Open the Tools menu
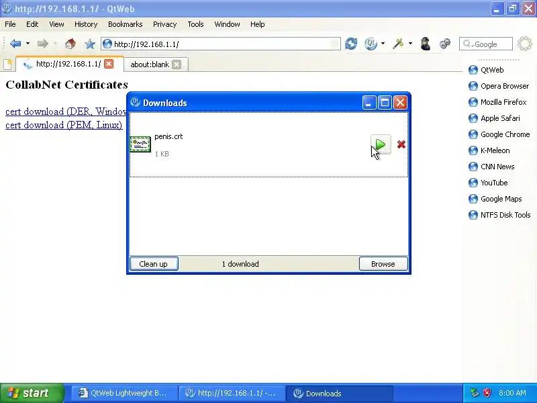The image size is (537, 403). click(195, 24)
